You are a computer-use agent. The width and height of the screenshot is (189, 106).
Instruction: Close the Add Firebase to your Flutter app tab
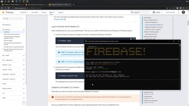(x=46, y=5)
